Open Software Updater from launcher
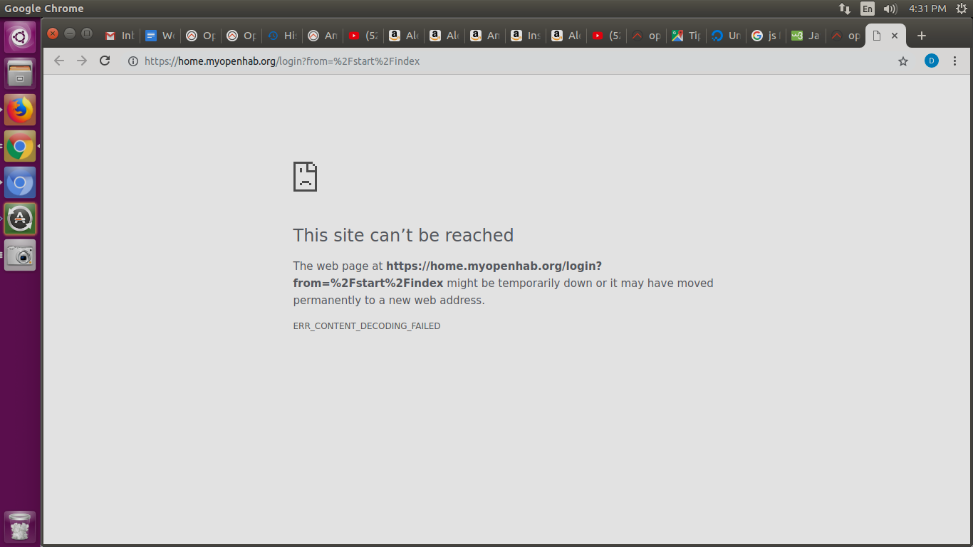973x547 pixels. tap(20, 219)
